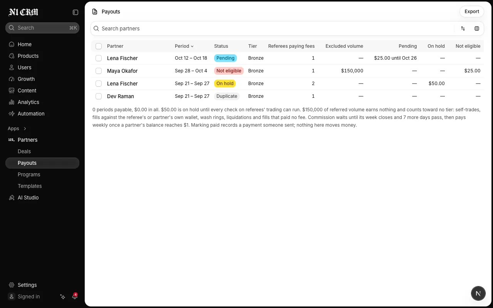The width and height of the screenshot is (493, 308).
Task: Click the round N floating button
Action: [478, 293]
